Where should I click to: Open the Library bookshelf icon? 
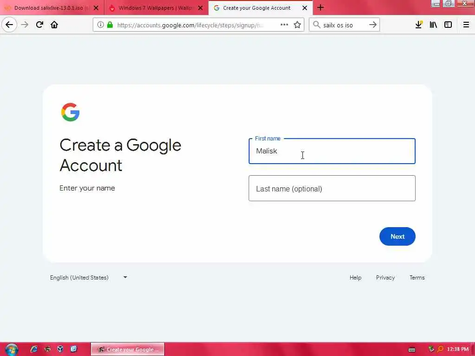pyautogui.click(x=433, y=25)
